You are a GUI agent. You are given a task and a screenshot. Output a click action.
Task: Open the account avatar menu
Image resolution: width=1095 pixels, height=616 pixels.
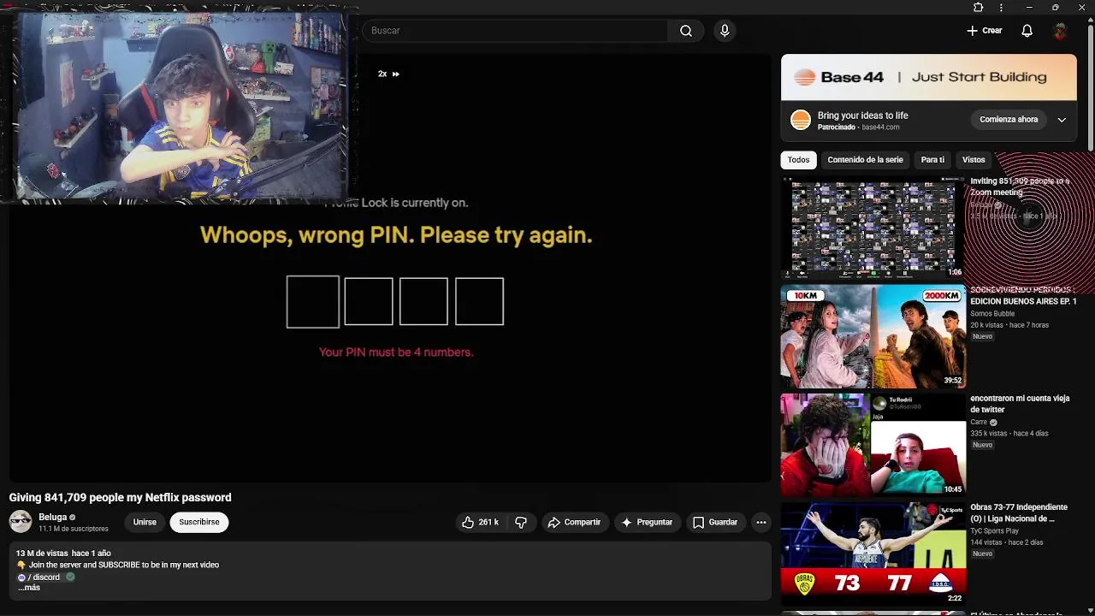click(x=1060, y=31)
